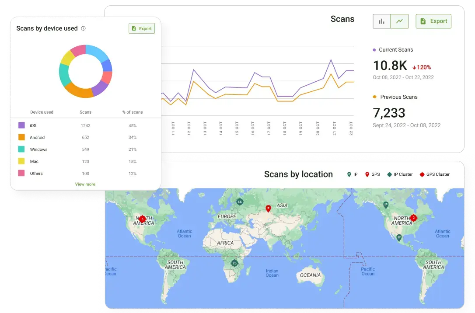Click the donut chart of device scans
The image size is (475, 313).
pyautogui.click(x=85, y=71)
